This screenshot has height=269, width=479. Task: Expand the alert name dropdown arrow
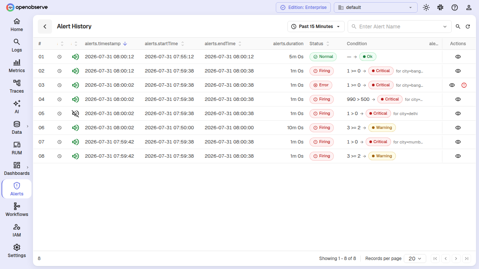click(x=445, y=27)
